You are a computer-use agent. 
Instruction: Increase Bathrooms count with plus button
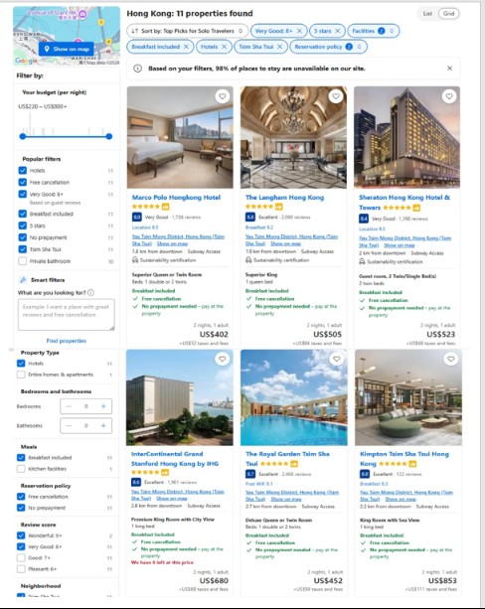pyautogui.click(x=103, y=425)
